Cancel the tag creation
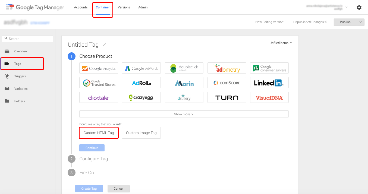 tap(119, 189)
